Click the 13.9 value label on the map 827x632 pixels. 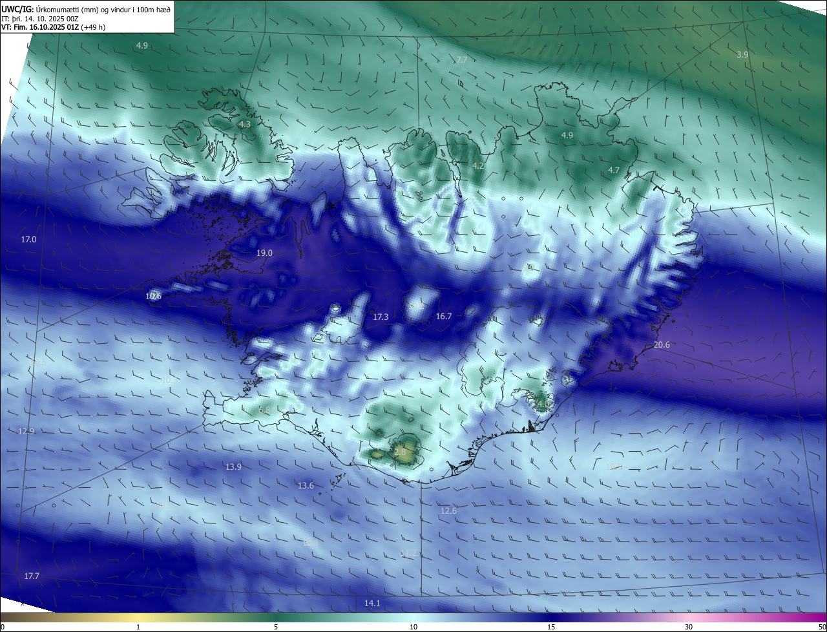pyautogui.click(x=233, y=467)
